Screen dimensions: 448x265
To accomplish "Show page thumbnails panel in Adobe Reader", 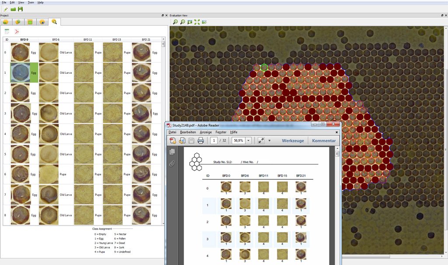I will (x=172, y=151).
